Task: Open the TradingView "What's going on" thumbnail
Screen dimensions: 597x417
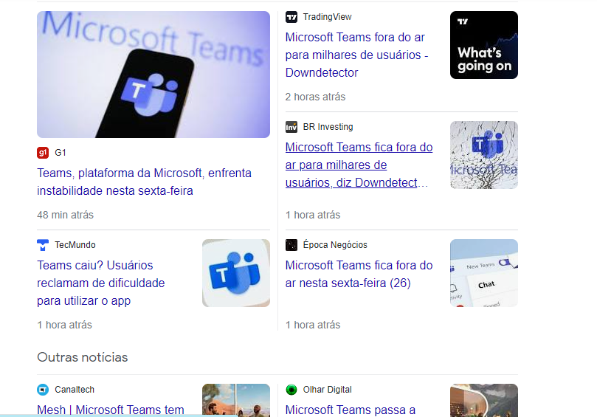Action: 484,45
